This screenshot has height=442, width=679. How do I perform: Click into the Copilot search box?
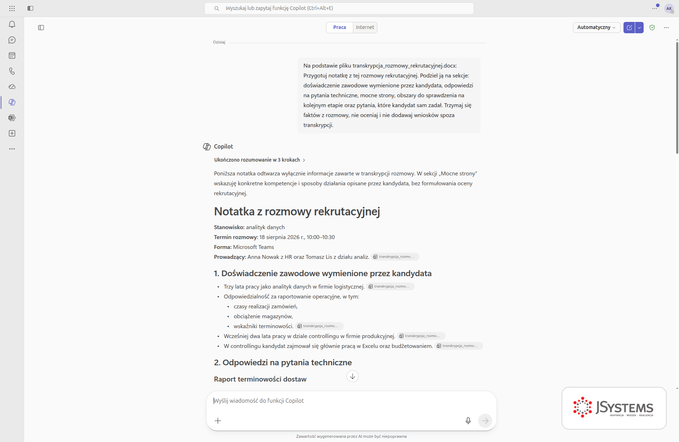tap(339, 8)
